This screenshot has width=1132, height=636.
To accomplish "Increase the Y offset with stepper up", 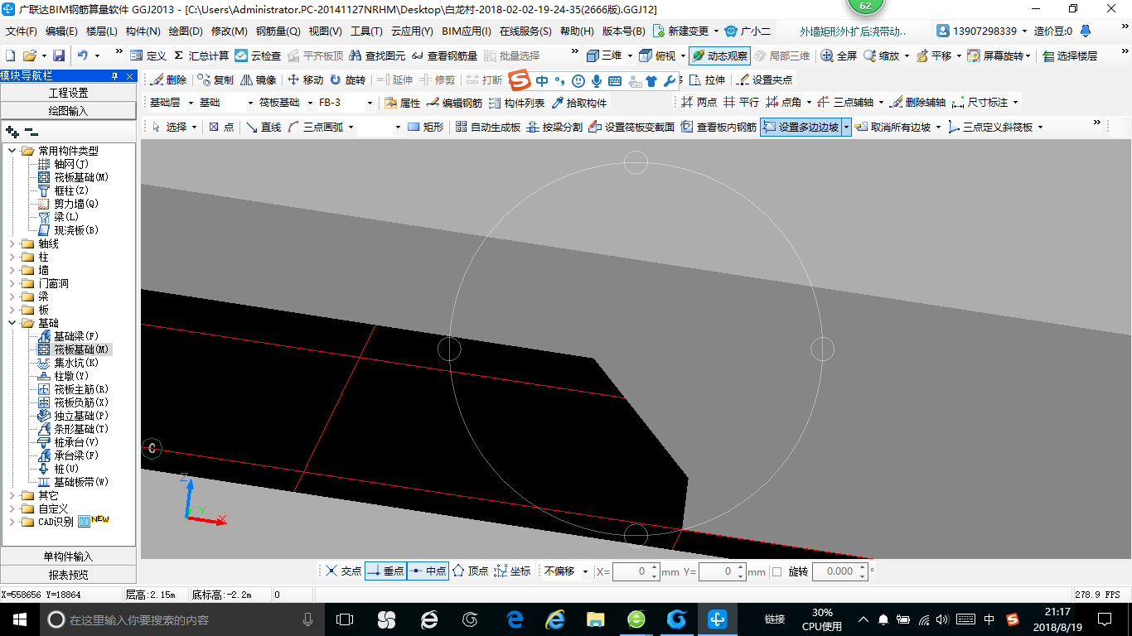I will (740, 567).
